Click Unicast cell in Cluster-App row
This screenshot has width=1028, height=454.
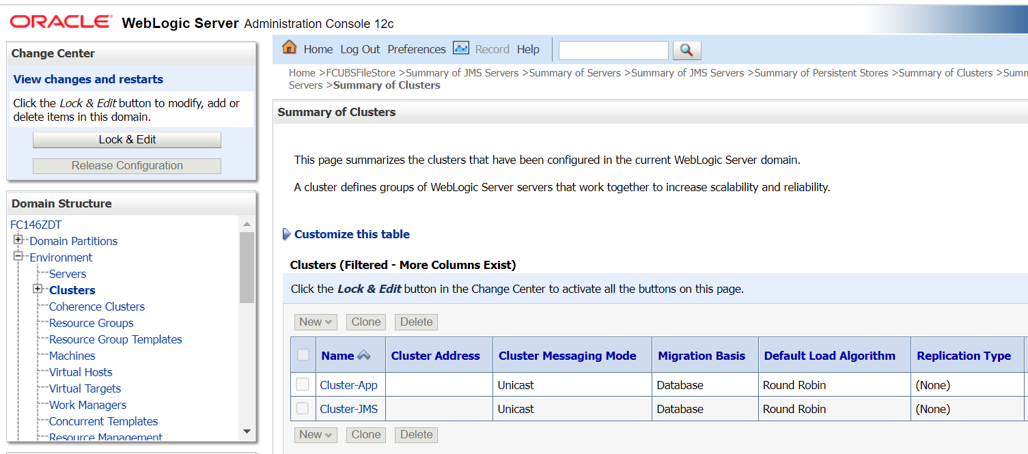516,385
